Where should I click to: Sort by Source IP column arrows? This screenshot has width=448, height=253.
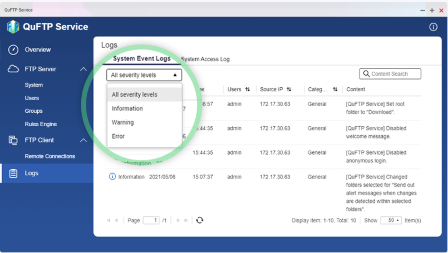tap(289, 90)
